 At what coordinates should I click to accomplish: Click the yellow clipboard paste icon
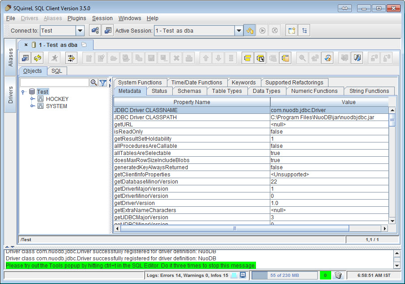286,58
